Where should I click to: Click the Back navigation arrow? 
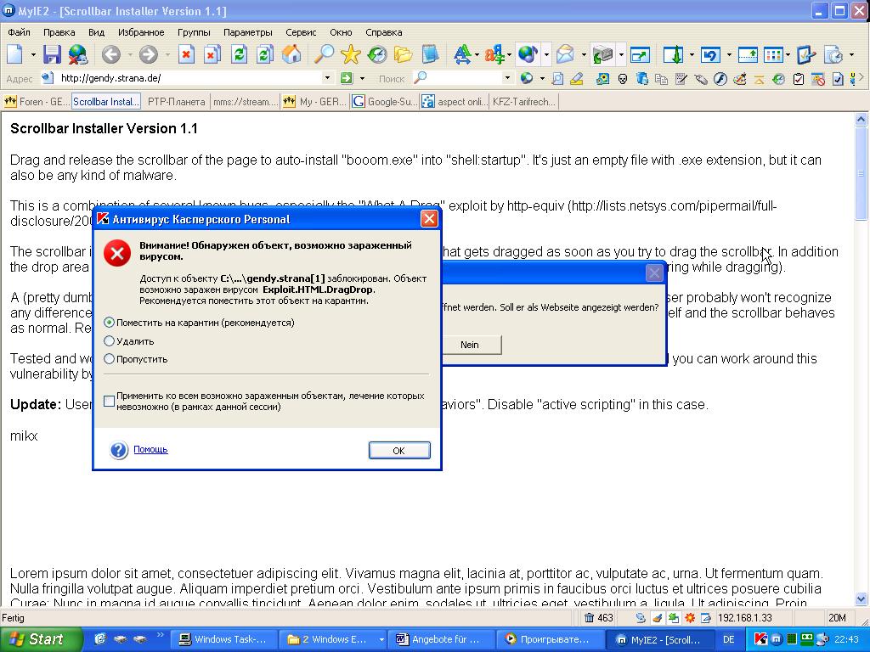[111, 54]
